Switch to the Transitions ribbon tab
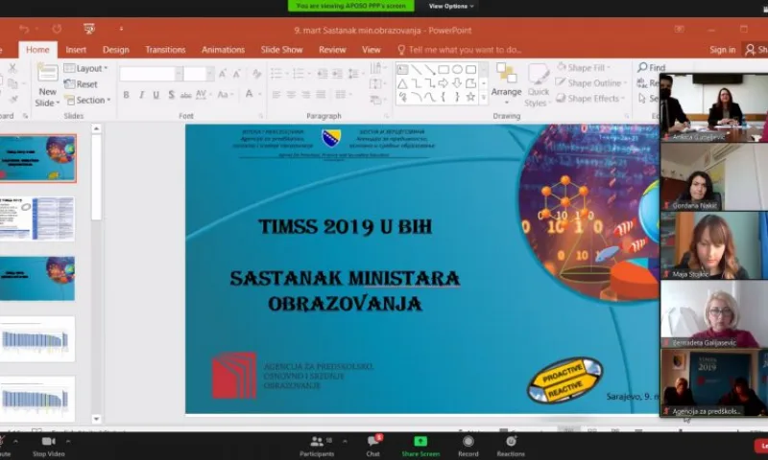768x460 pixels. pyautogui.click(x=165, y=50)
